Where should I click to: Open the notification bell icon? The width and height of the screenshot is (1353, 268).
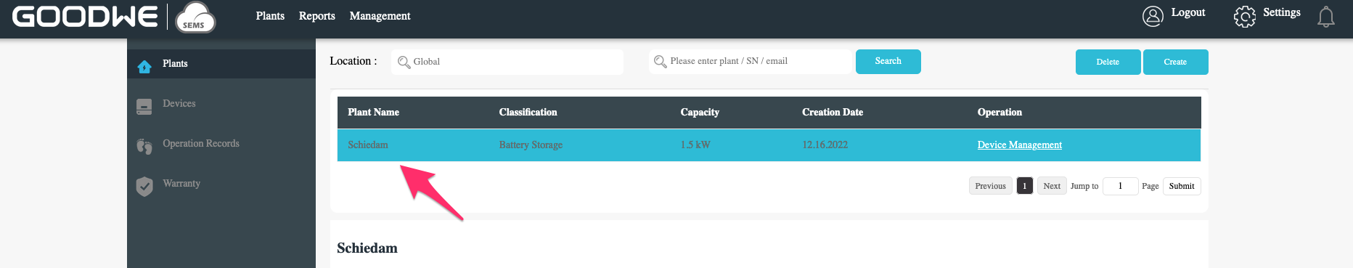(x=1326, y=16)
